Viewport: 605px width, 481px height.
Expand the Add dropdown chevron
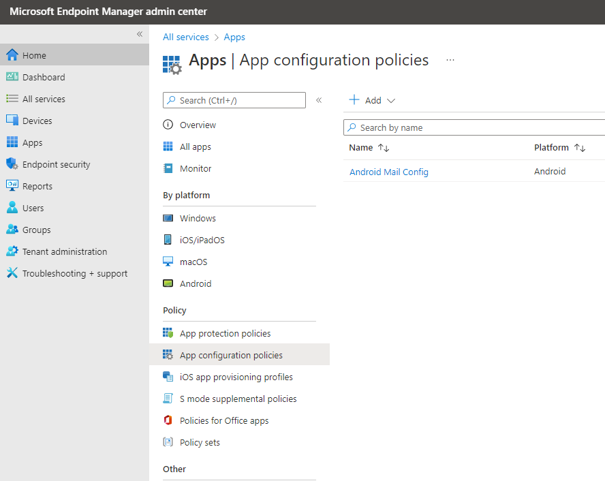pos(391,101)
